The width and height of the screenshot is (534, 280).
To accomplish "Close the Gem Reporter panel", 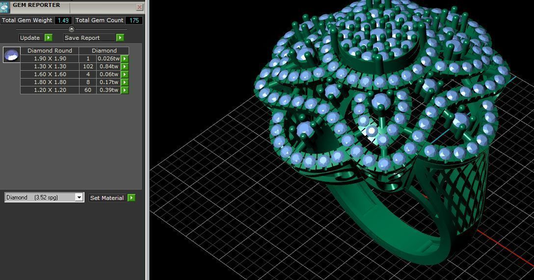I will (x=139, y=7).
